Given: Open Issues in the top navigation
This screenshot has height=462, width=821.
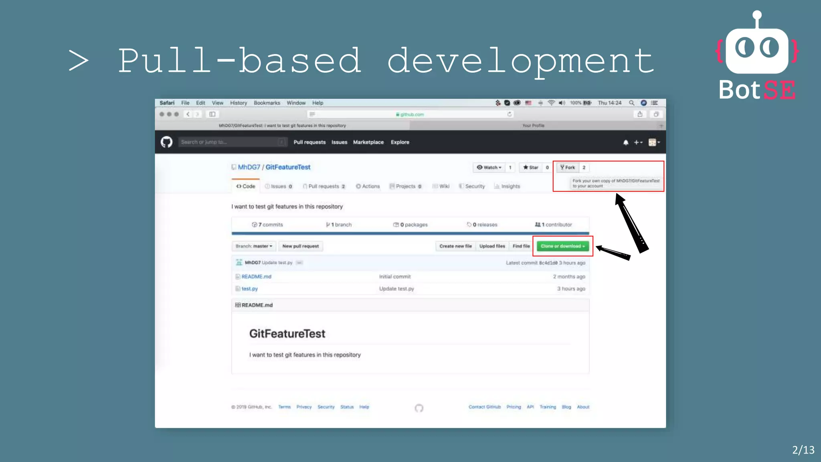Looking at the screenshot, I should (339, 142).
